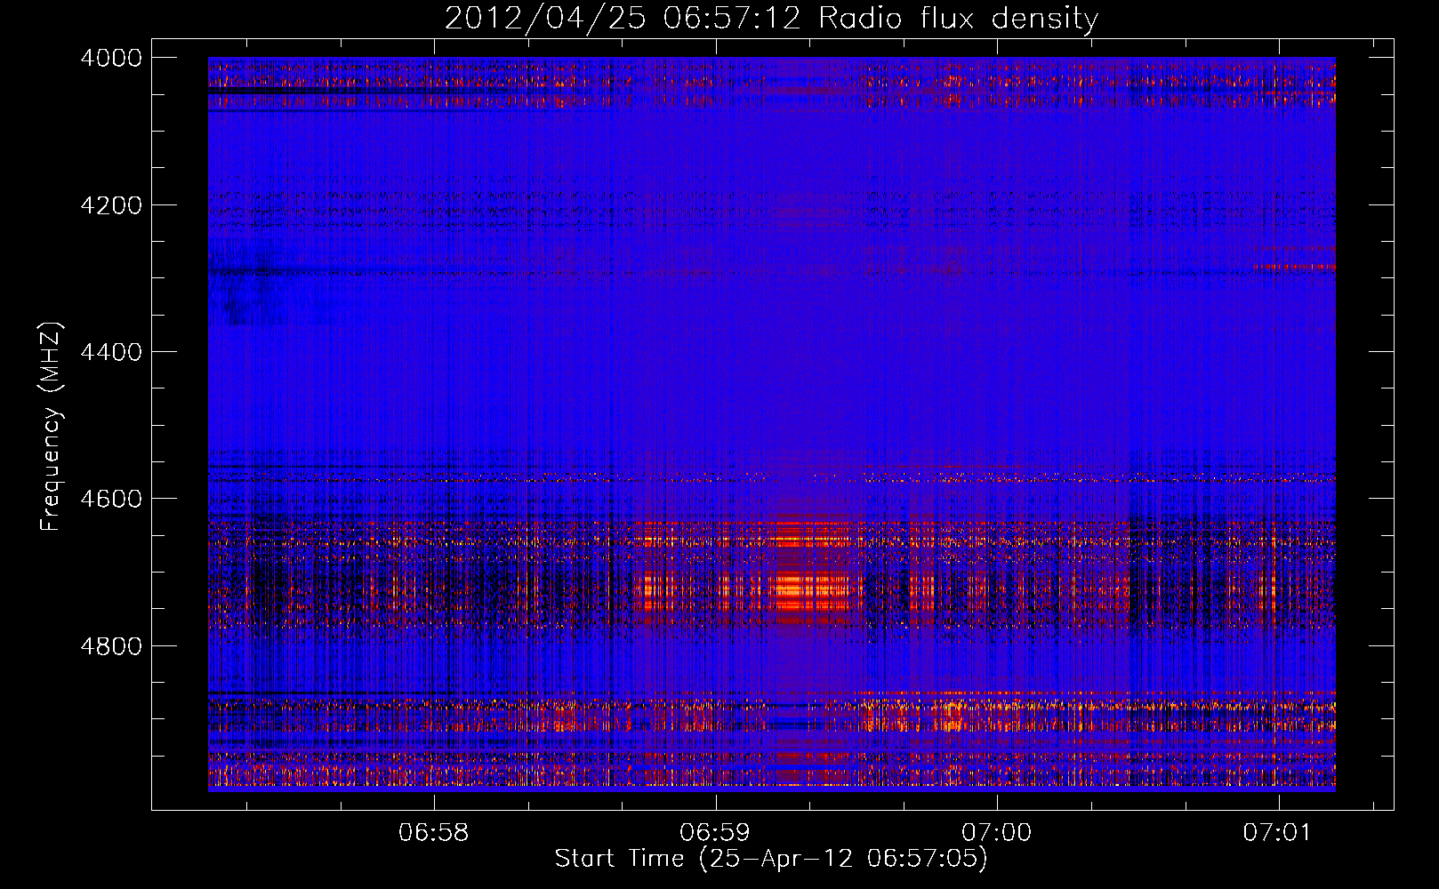1439x889 pixels.
Task: Click the 4400 frequency tick label
Action: [111, 352]
